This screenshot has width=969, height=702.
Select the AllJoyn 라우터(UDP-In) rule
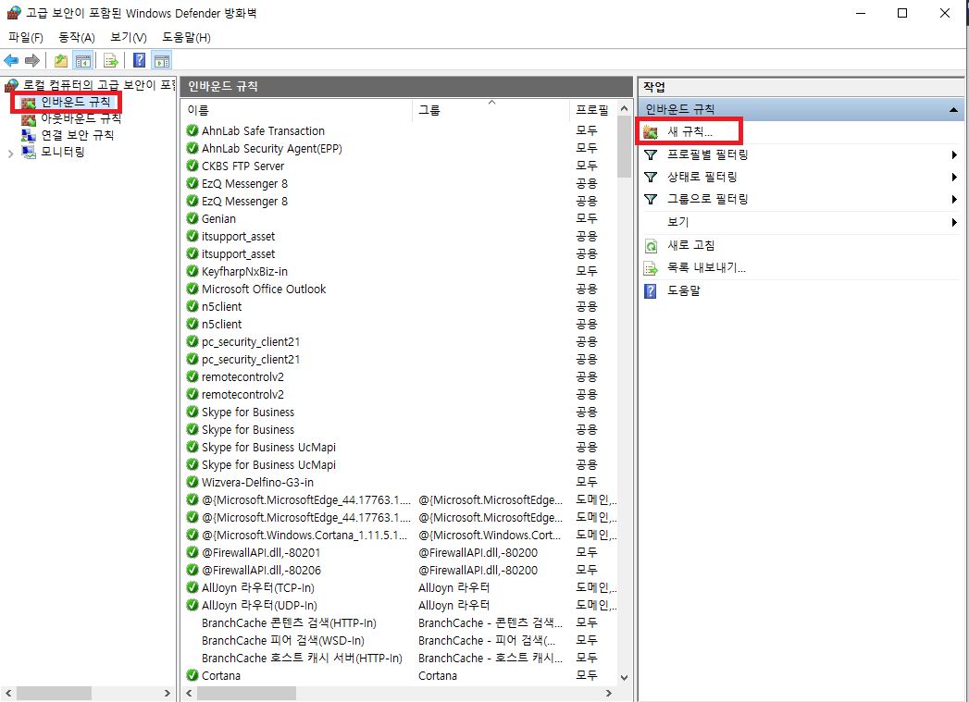[259, 605]
